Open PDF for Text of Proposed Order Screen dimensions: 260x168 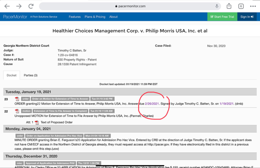point(37,122)
